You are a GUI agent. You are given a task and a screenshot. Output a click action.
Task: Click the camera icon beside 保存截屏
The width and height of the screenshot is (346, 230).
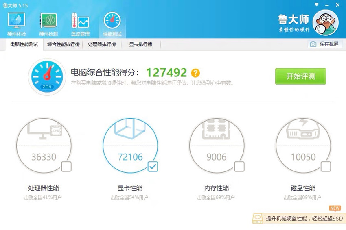313,44
